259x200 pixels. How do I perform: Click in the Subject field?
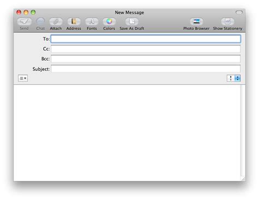(146, 69)
